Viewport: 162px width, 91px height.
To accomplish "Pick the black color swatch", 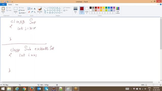I will (91, 8).
